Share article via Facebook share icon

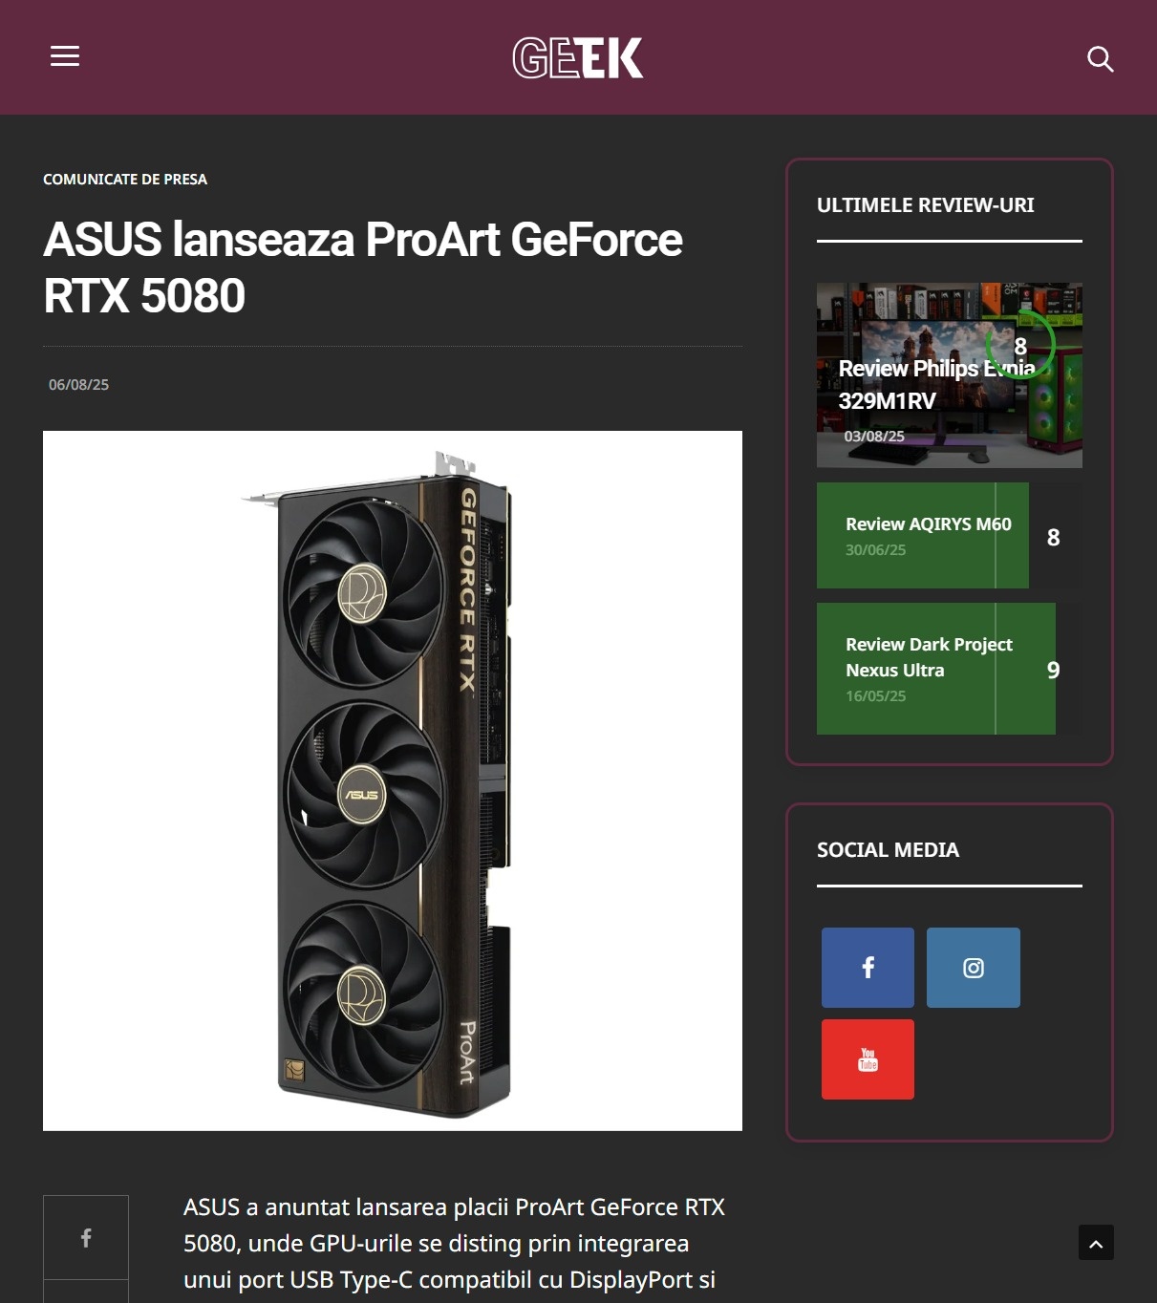(x=86, y=1238)
